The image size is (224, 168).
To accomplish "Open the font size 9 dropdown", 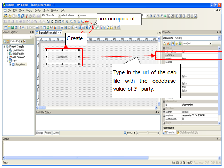I will pos(147,16).
